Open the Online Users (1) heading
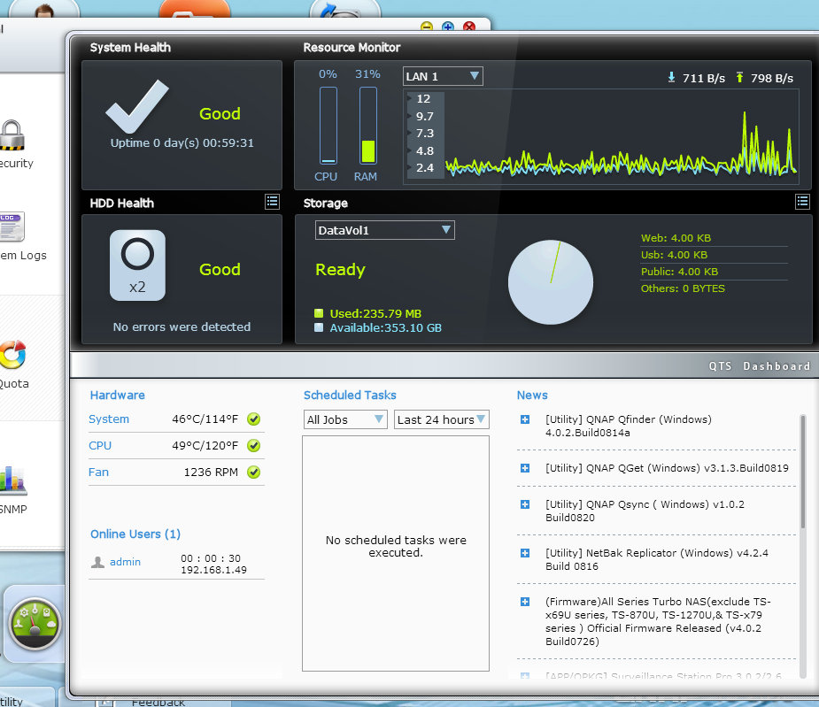 click(135, 534)
